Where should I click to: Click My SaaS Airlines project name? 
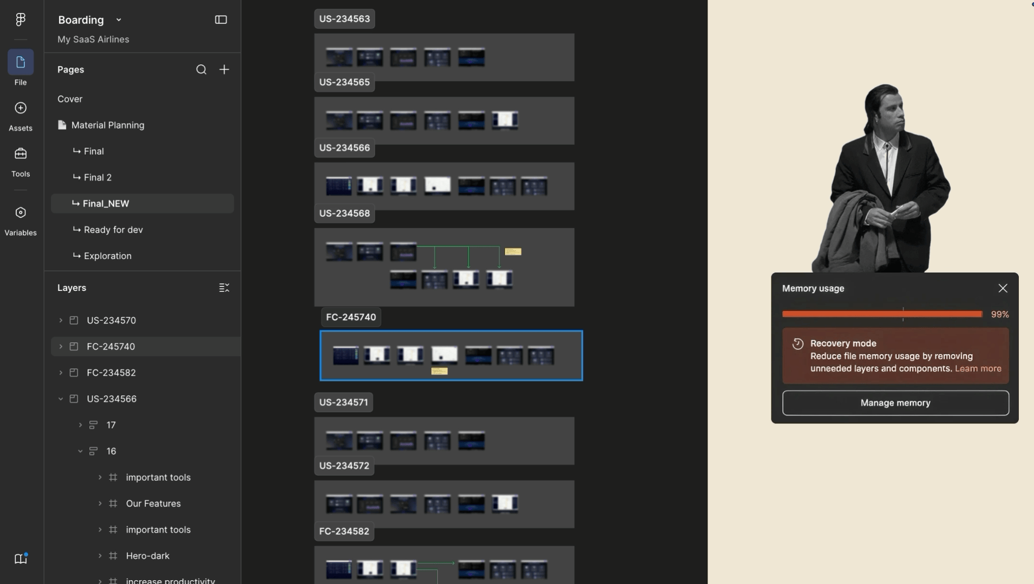pyautogui.click(x=93, y=39)
